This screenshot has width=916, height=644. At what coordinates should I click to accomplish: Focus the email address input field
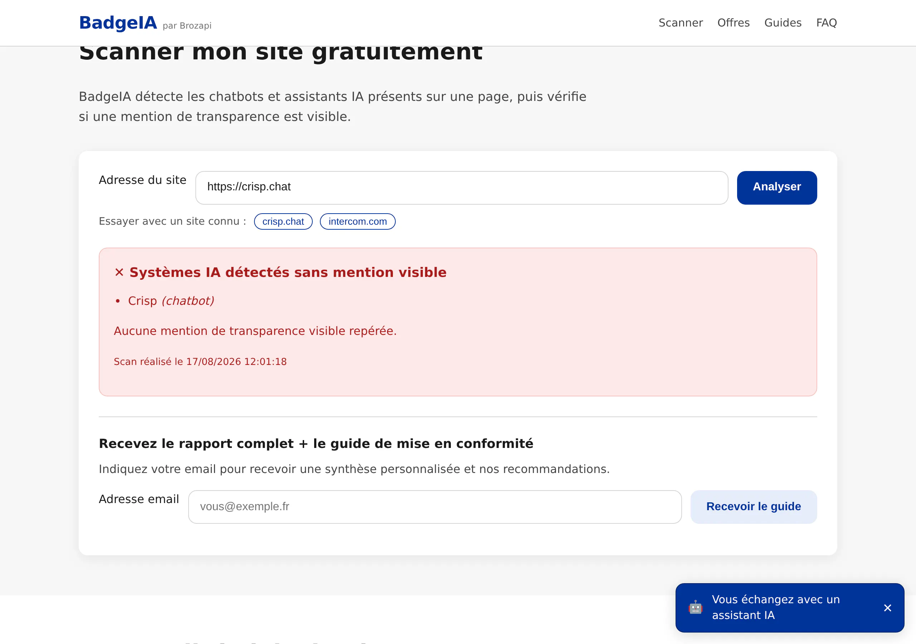tap(434, 507)
